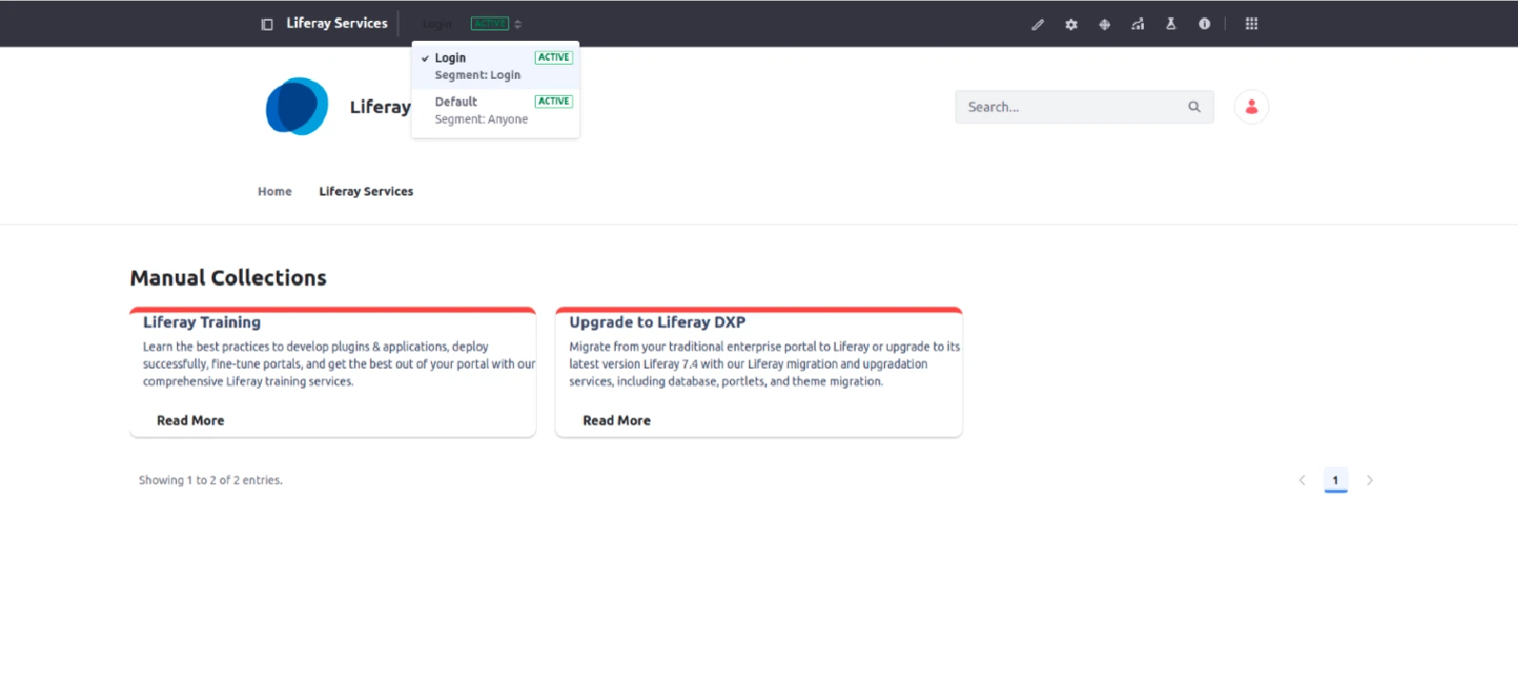Viewport: 1518px width, 699px height.
Task: Click ACTIVE badge beside Login experience
Action: click(554, 57)
